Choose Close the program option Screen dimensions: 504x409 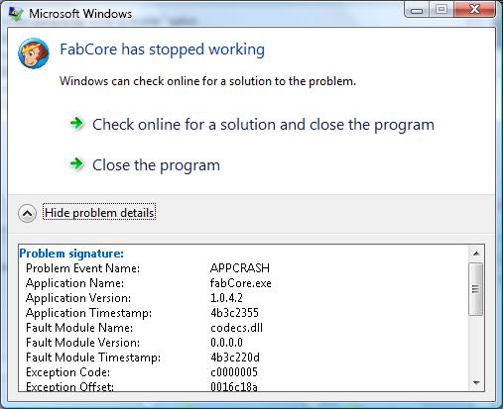click(156, 165)
